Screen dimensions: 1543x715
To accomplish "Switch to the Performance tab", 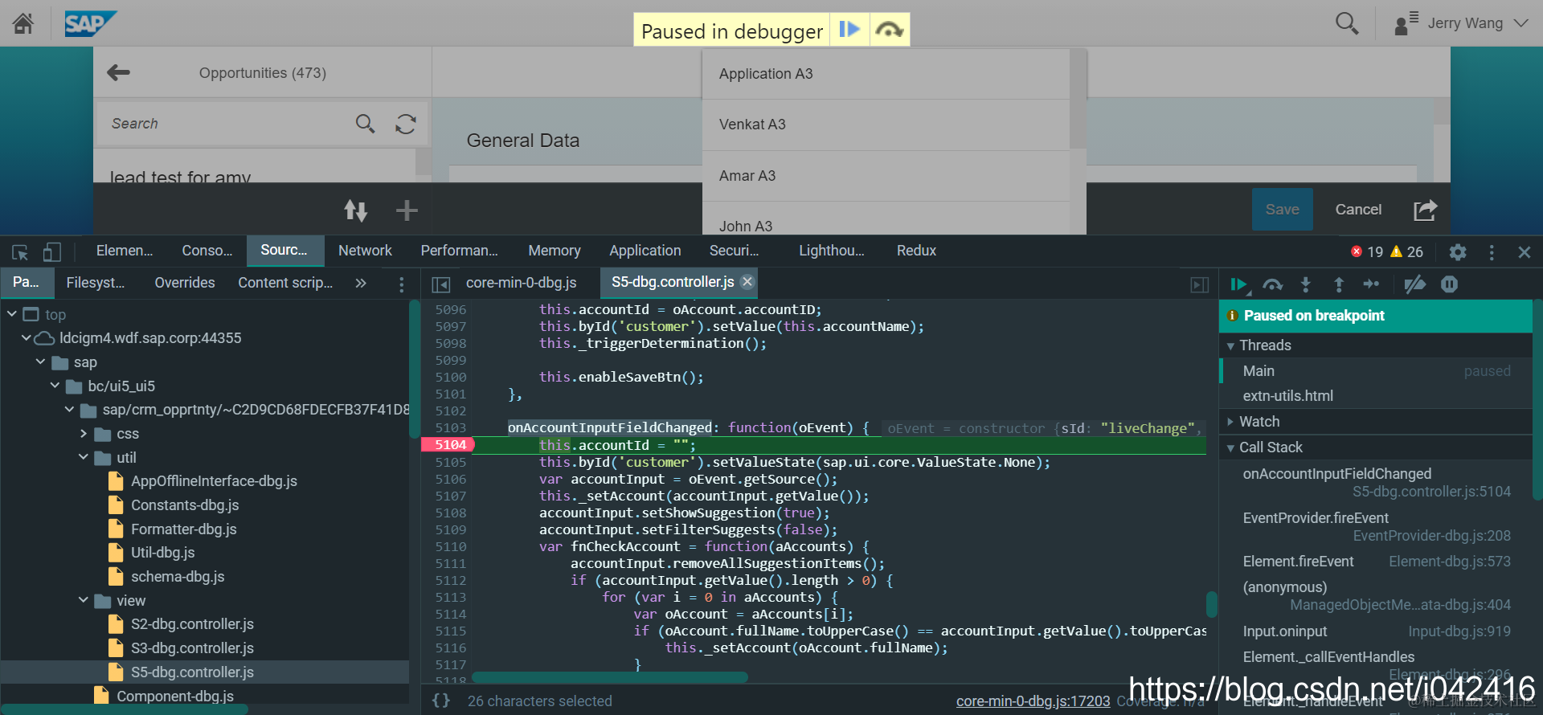I will [x=459, y=251].
